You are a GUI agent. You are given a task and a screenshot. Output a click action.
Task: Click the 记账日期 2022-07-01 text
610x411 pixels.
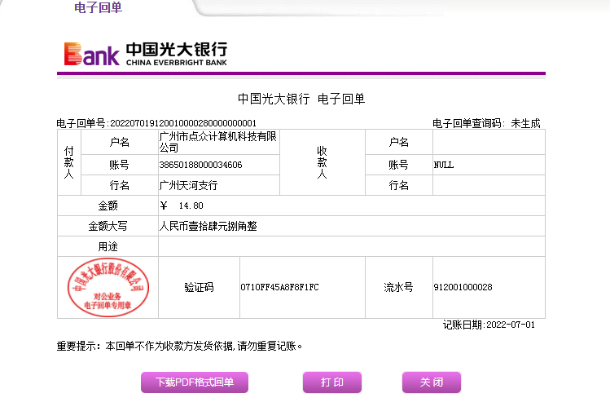(489, 325)
